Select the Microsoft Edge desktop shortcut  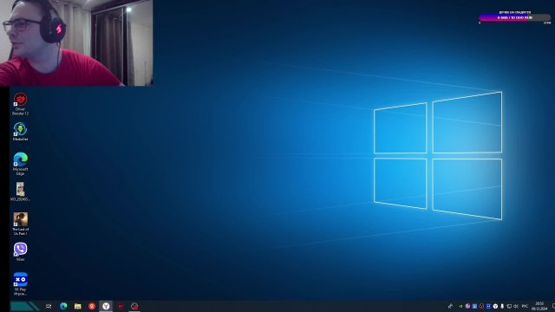(x=20, y=164)
